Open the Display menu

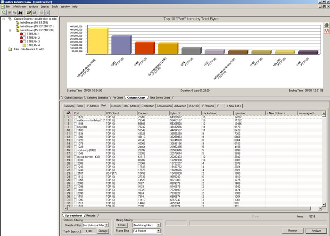click(45, 7)
